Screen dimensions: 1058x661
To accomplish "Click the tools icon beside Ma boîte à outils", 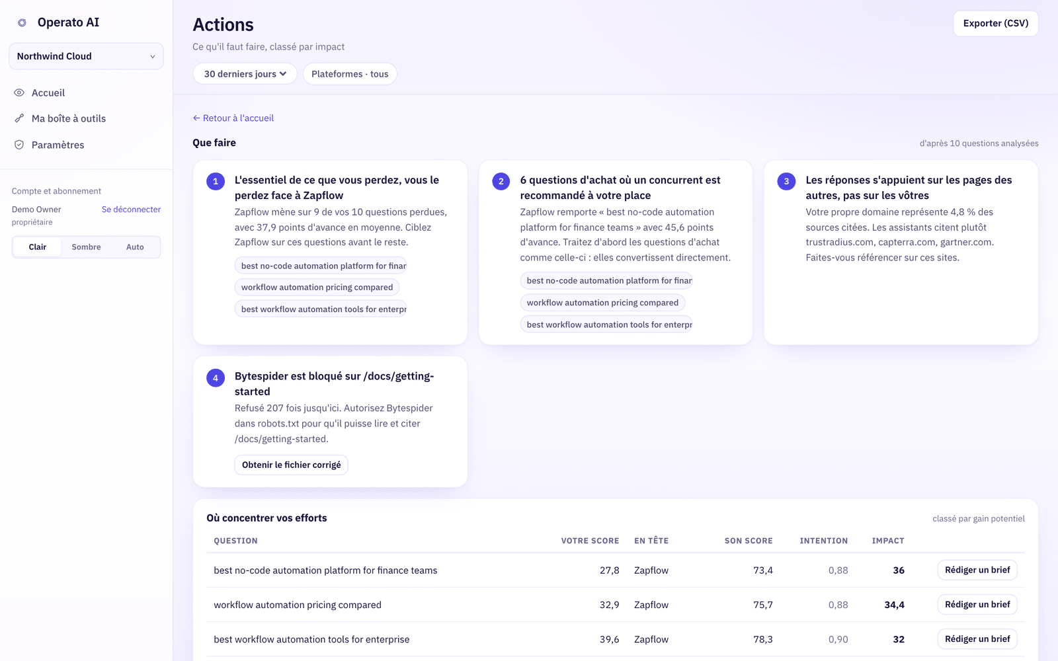I will coord(19,118).
